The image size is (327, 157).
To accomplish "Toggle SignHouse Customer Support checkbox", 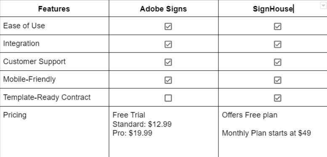I will tap(277, 62).
